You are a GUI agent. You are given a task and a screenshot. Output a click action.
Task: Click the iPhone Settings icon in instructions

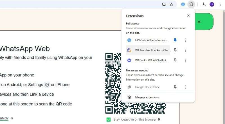[x=47, y=85]
